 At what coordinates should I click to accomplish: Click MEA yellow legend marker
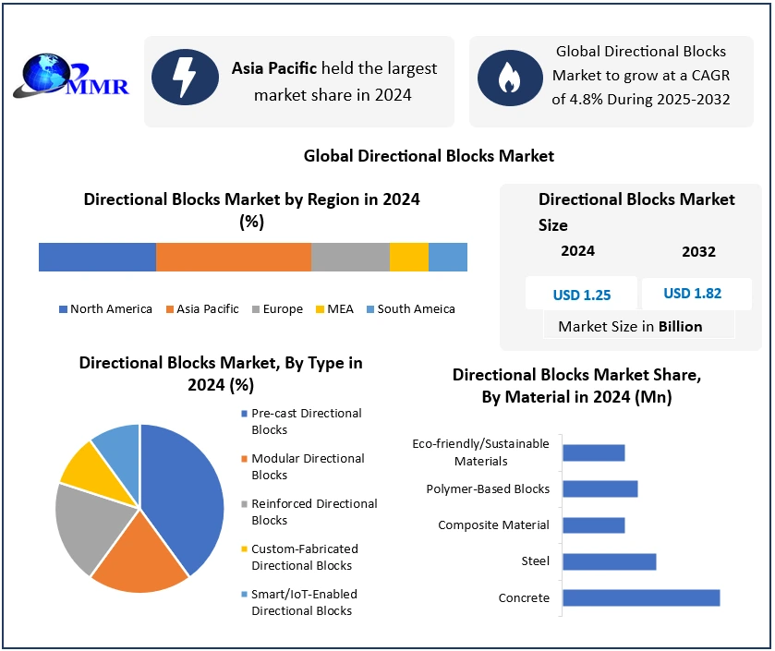pos(320,309)
